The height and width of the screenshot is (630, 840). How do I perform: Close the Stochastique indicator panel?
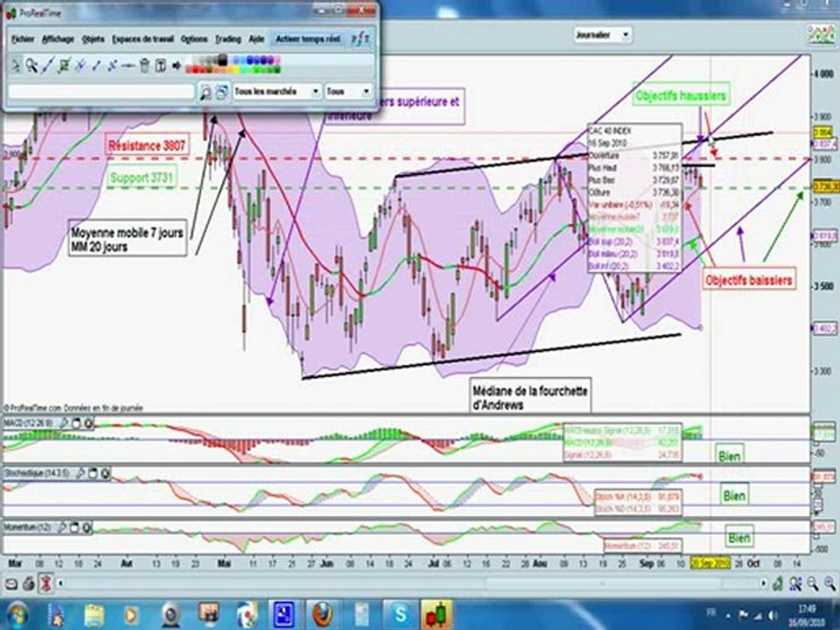pyautogui.click(x=106, y=473)
